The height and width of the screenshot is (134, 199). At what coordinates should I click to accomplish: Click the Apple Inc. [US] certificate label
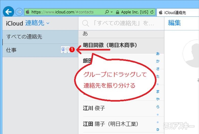pyautogui.click(x=135, y=12)
